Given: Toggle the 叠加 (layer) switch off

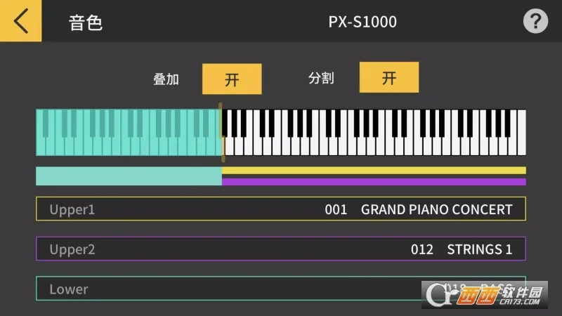Looking at the screenshot, I should 232,79.
